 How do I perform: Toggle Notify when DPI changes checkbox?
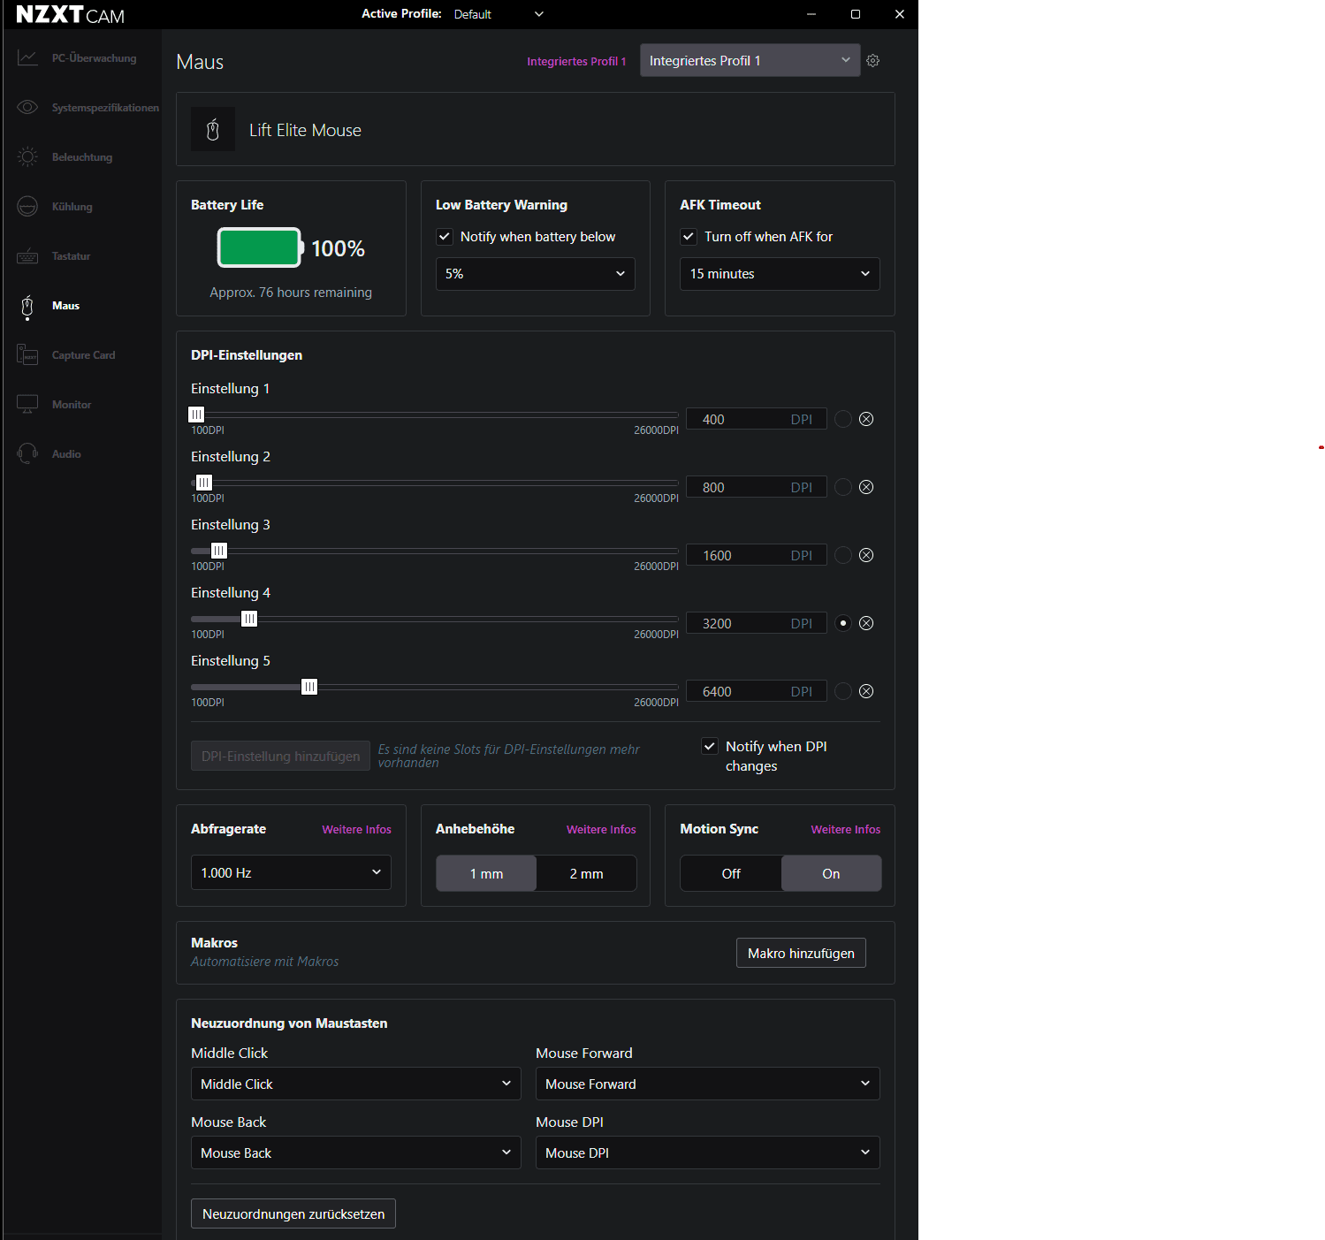pos(710,747)
